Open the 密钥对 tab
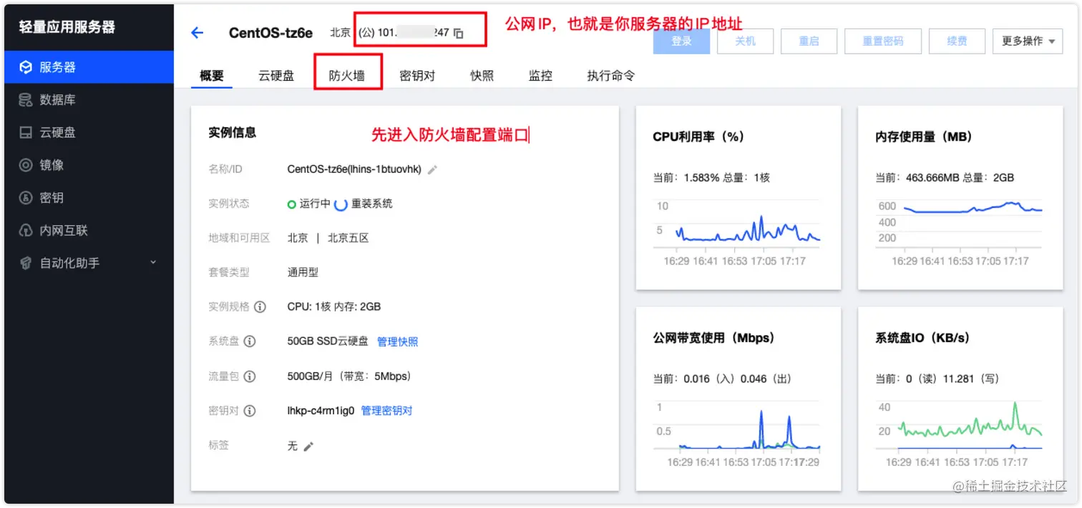Image resolution: width=1082 pixels, height=508 pixels. pos(417,76)
